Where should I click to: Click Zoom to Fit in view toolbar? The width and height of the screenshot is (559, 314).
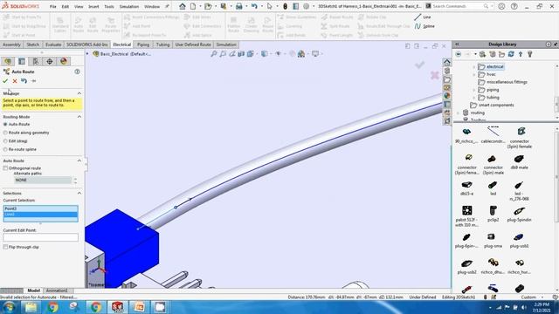pyautogui.click(x=213, y=54)
